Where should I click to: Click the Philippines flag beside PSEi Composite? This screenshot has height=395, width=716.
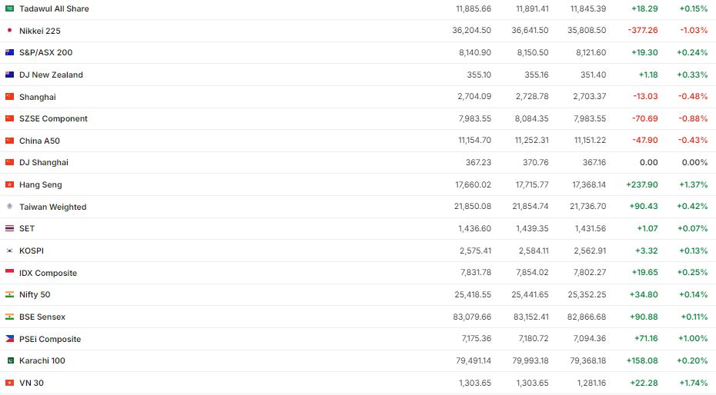(9, 339)
